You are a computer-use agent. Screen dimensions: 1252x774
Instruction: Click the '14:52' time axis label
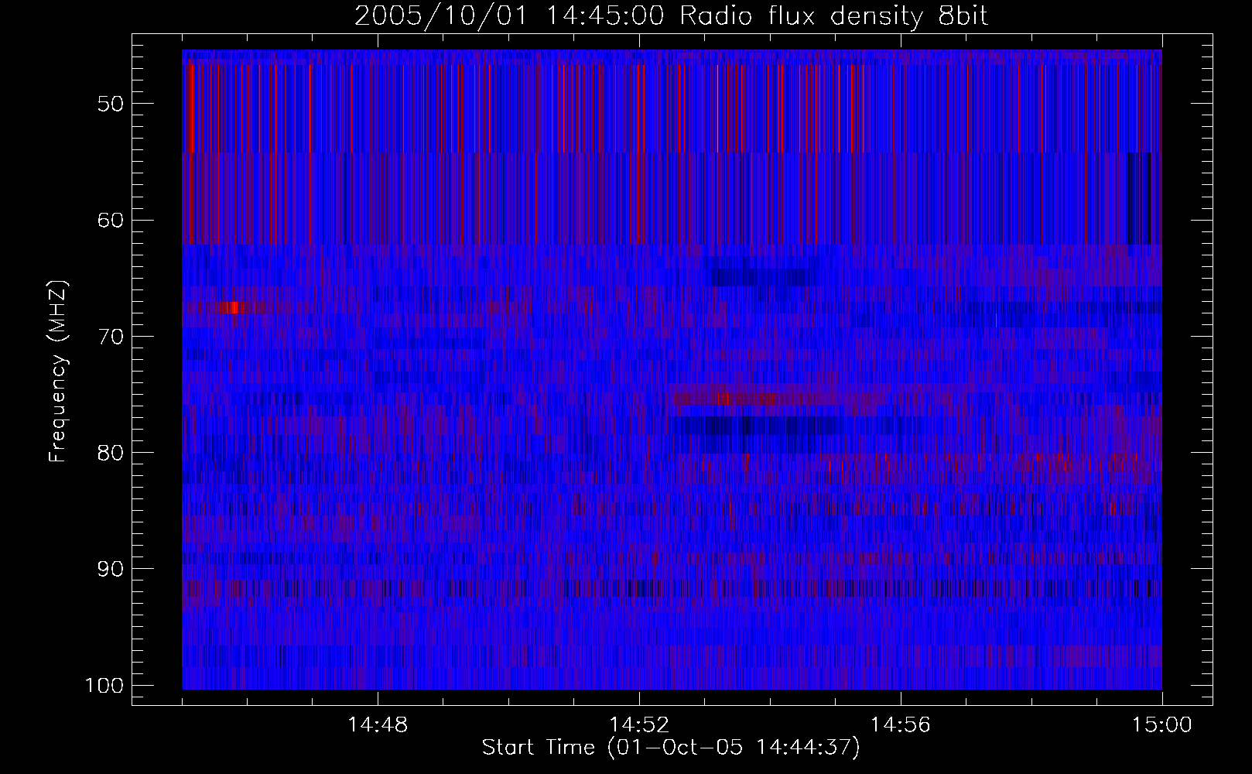coord(639,725)
